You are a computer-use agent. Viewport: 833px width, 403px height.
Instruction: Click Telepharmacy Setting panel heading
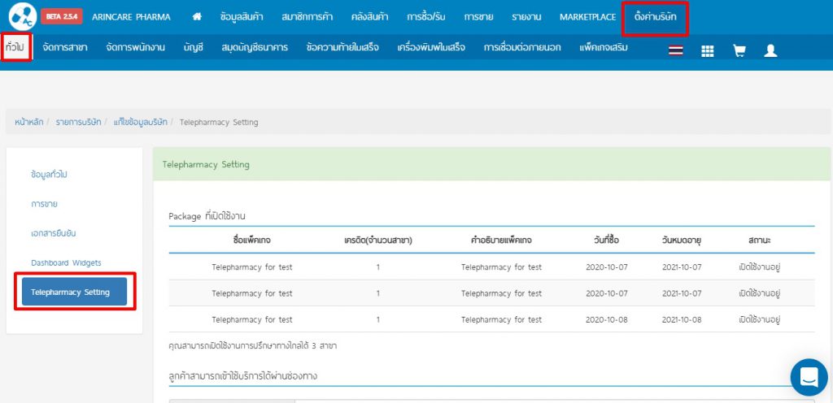click(206, 164)
